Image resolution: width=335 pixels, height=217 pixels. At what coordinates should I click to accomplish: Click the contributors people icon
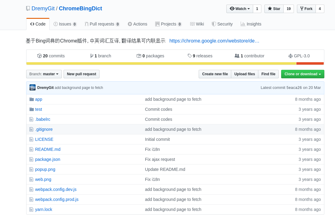click(x=237, y=56)
